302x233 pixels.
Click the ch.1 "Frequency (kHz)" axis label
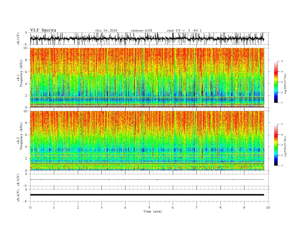pyautogui.click(x=21, y=73)
